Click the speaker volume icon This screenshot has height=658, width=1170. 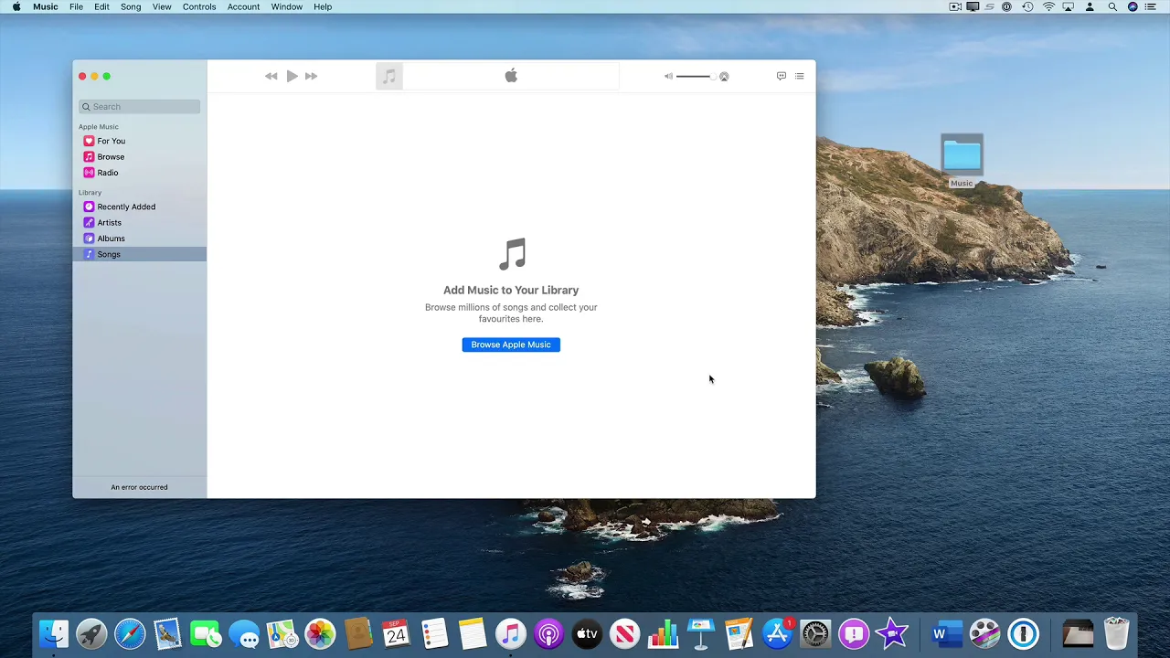point(668,77)
